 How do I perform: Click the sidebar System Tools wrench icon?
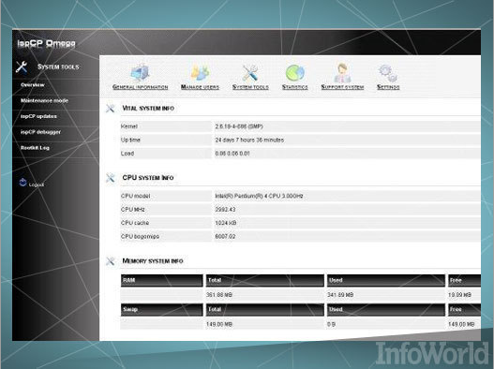click(22, 66)
